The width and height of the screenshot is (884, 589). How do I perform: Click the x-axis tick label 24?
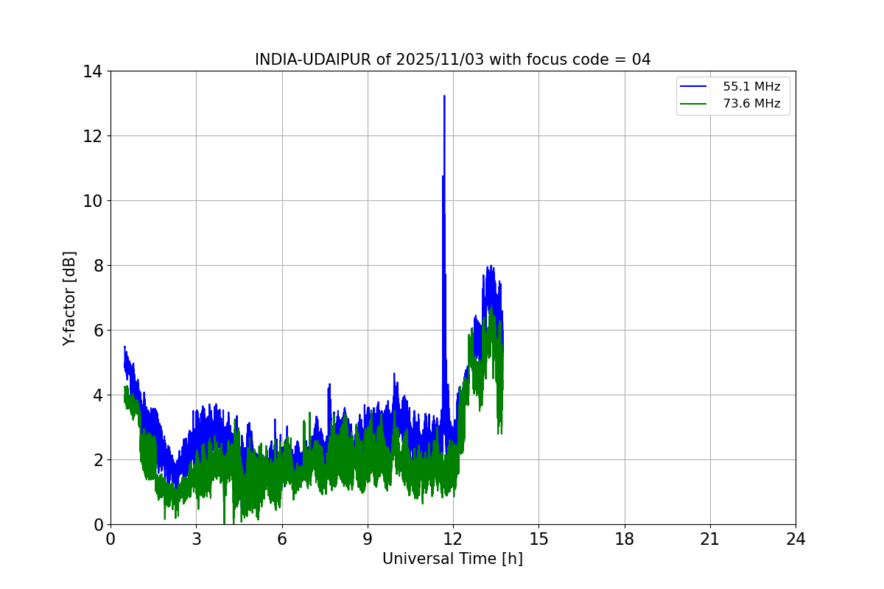(796, 539)
